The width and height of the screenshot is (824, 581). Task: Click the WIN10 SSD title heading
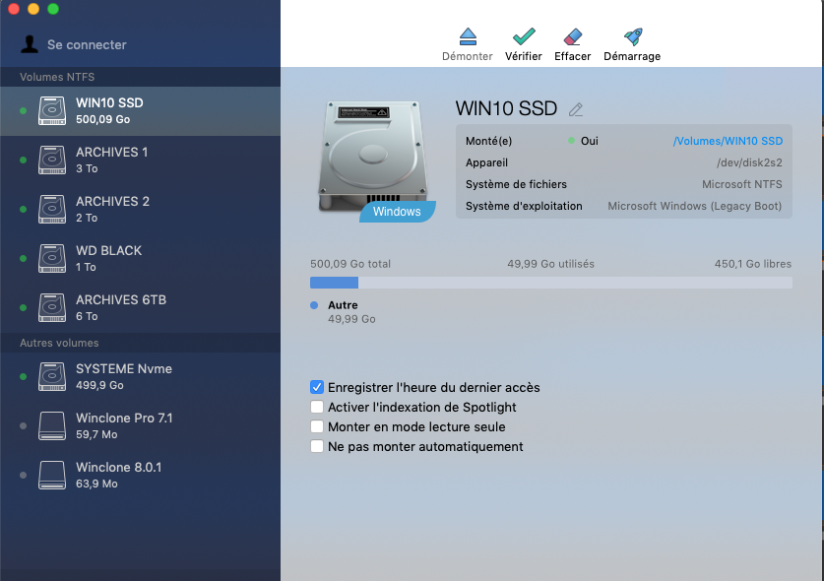coord(506,108)
